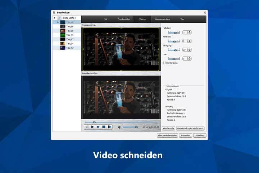Click the Bearbeiten window title icon
This screenshot has height=173, width=259.
click(54, 13)
